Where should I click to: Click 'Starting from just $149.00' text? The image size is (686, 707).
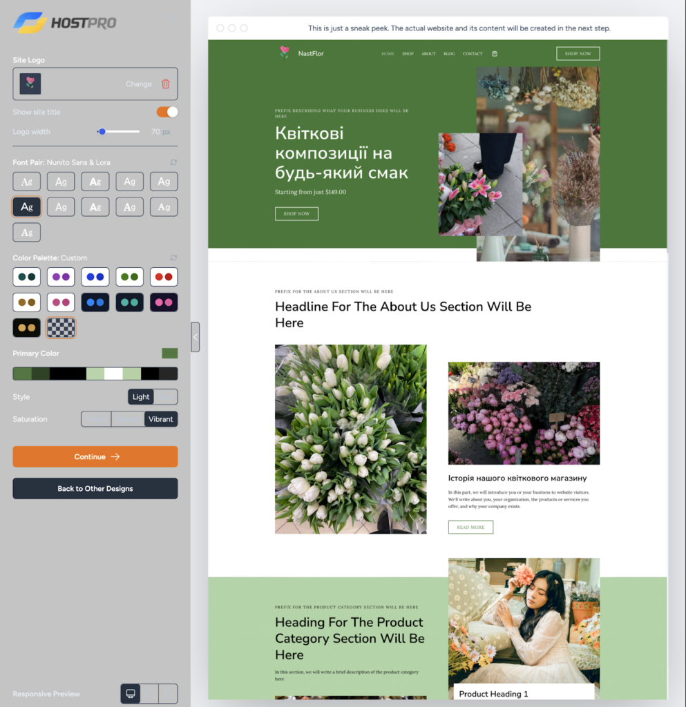tap(310, 192)
